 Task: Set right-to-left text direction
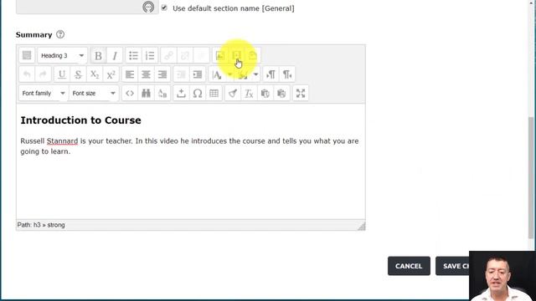(287, 74)
